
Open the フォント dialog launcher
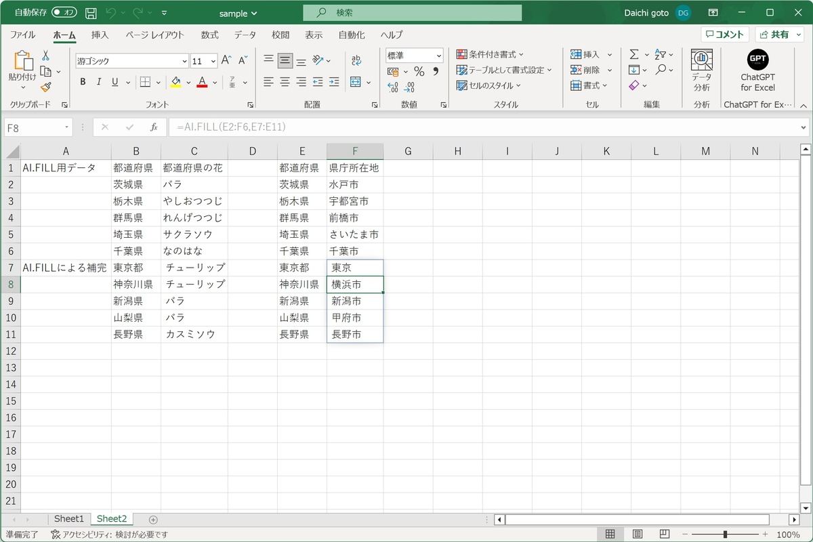(x=250, y=105)
